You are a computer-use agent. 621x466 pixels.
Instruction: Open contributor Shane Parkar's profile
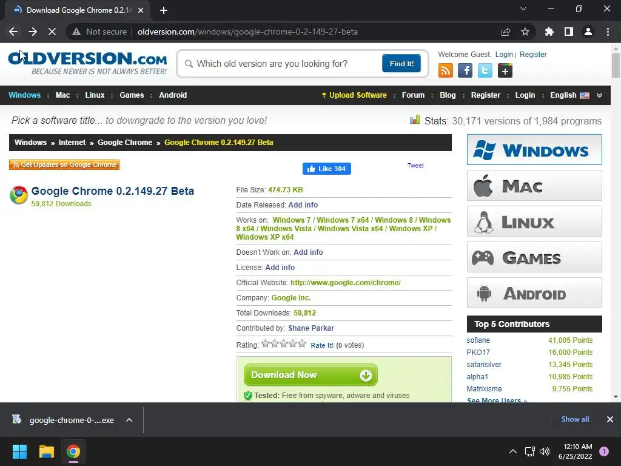pyautogui.click(x=311, y=328)
